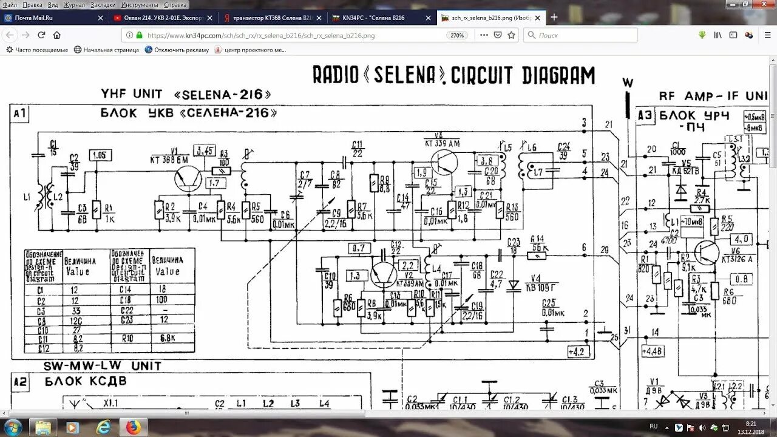Open the browser home page
The width and height of the screenshot is (777, 437).
pyautogui.click(x=57, y=35)
